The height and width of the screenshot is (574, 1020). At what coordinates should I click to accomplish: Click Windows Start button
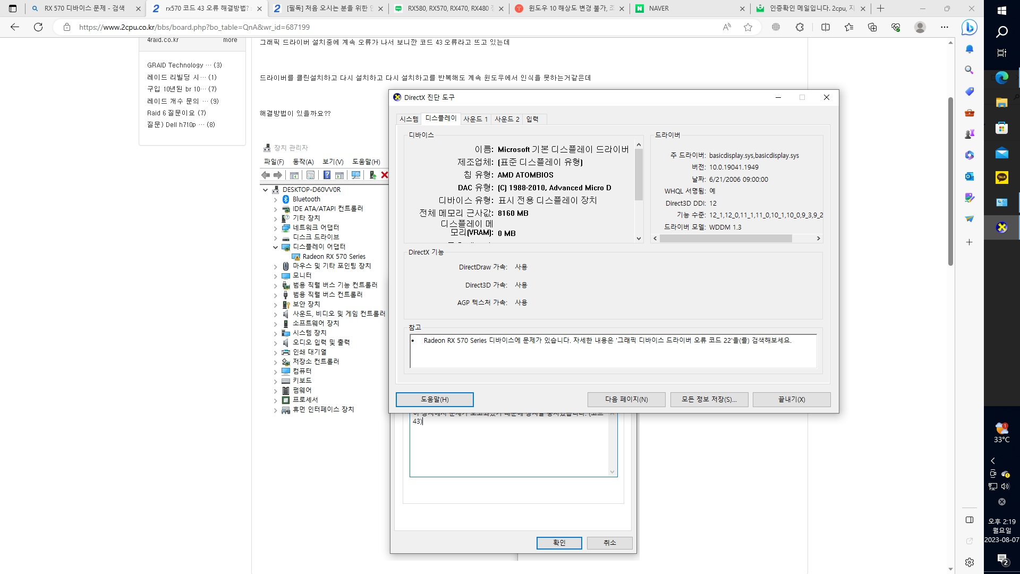(x=1002, y=11)
